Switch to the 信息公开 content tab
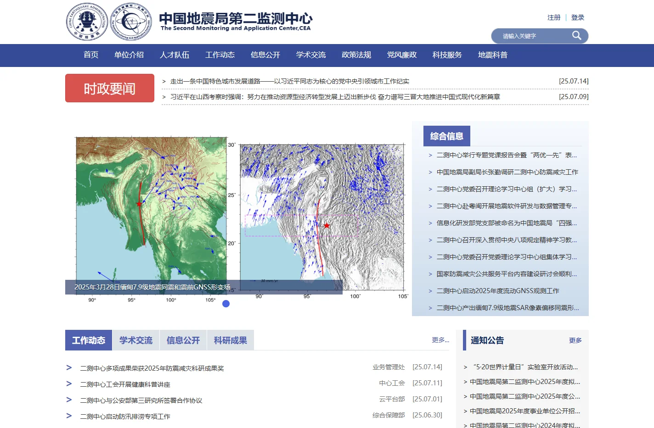 pos(183,340)
